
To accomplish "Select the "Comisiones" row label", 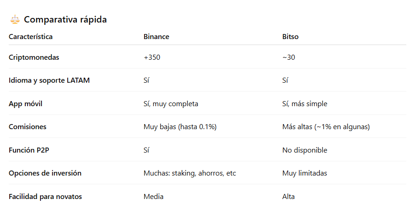I will (28, 127).
